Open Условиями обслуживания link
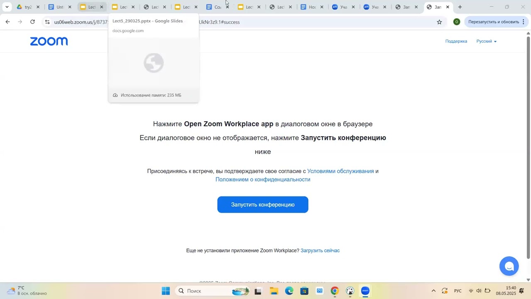 [x=340, y=171]
